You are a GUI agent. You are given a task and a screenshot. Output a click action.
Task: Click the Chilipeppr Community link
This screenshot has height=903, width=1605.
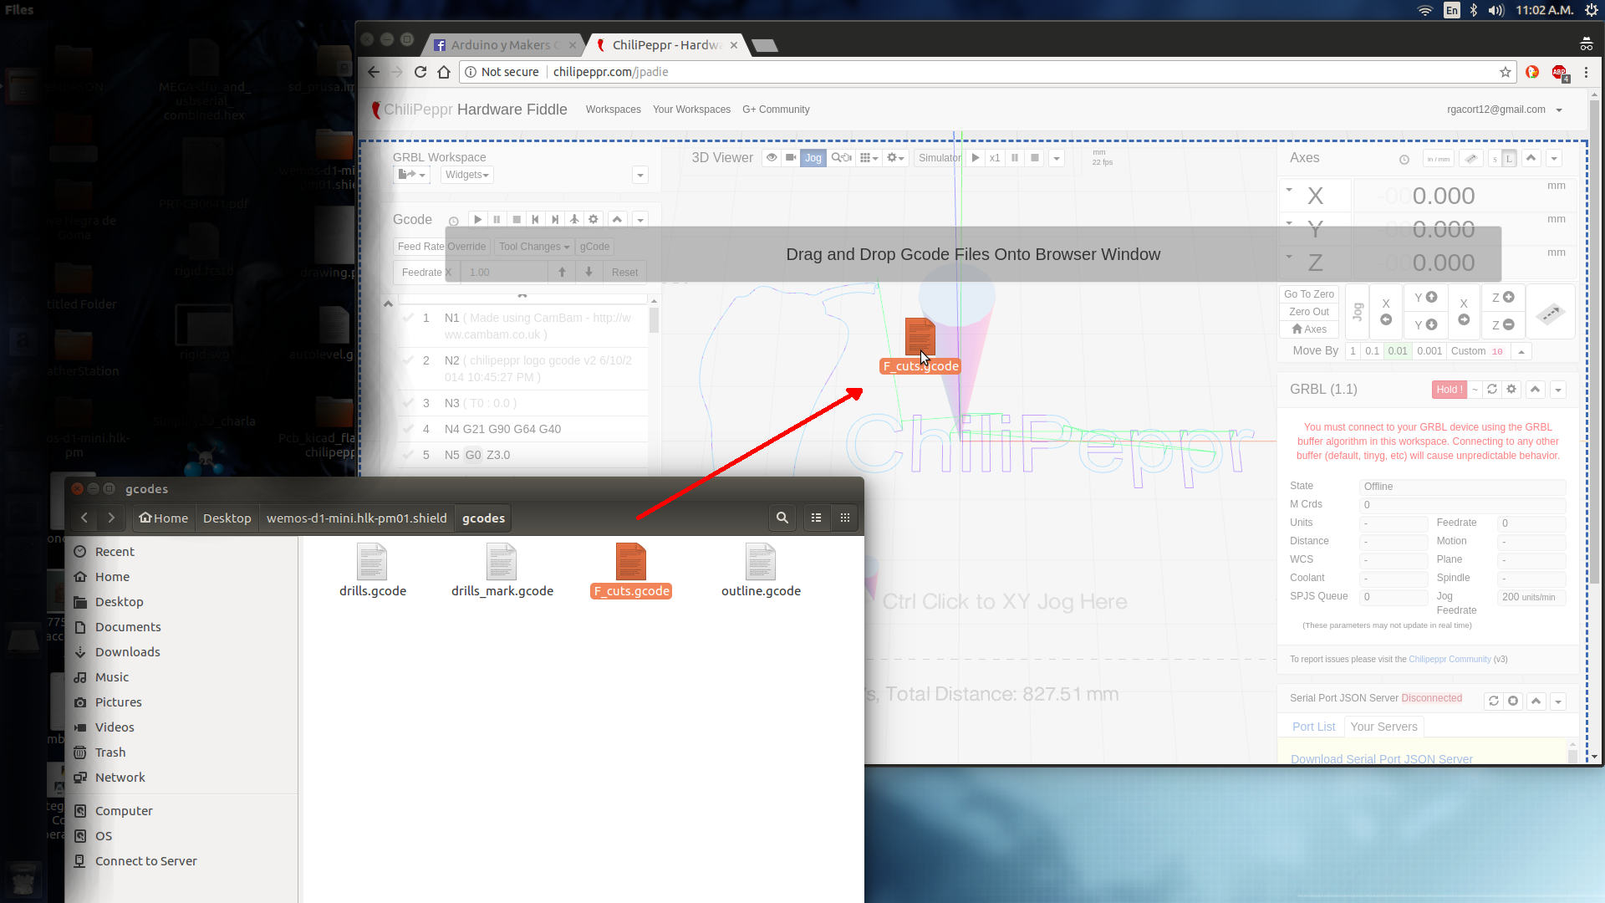point(1450,660)
